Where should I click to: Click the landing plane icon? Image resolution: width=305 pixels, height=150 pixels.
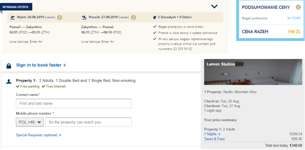pyautogui.click(x=84, y=17)
